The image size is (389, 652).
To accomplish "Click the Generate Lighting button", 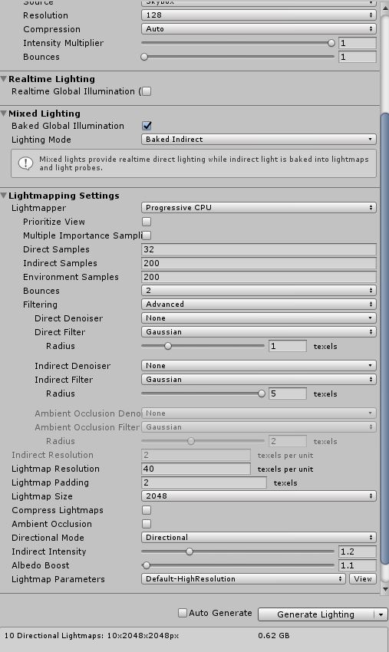I will [316, 614].
